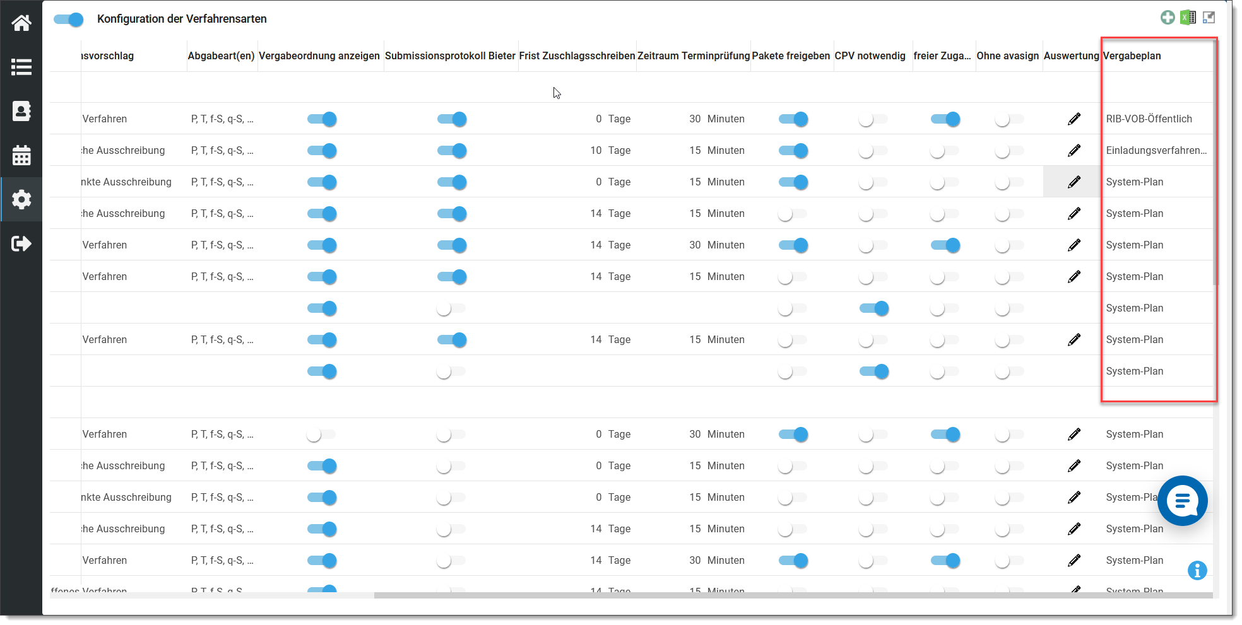Sort by Zeitraum Terminprüfung column header

coord(694,55)
